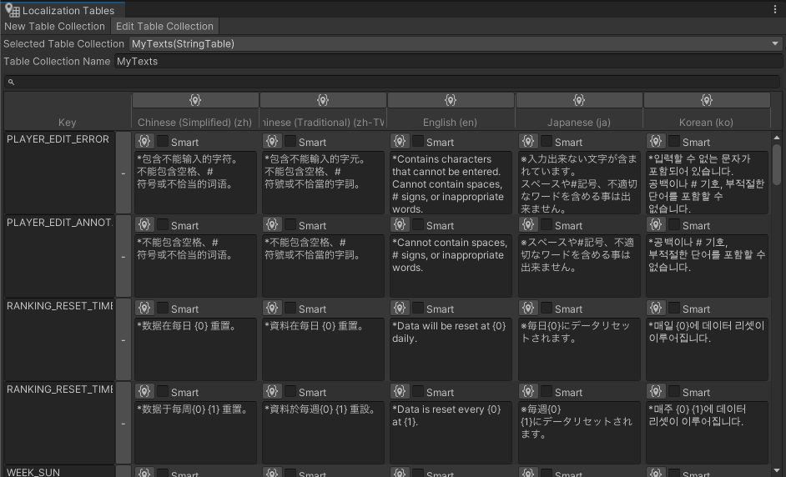Remove PLAYER_EDIT_ANNOT row with minus button

[123, 257]
